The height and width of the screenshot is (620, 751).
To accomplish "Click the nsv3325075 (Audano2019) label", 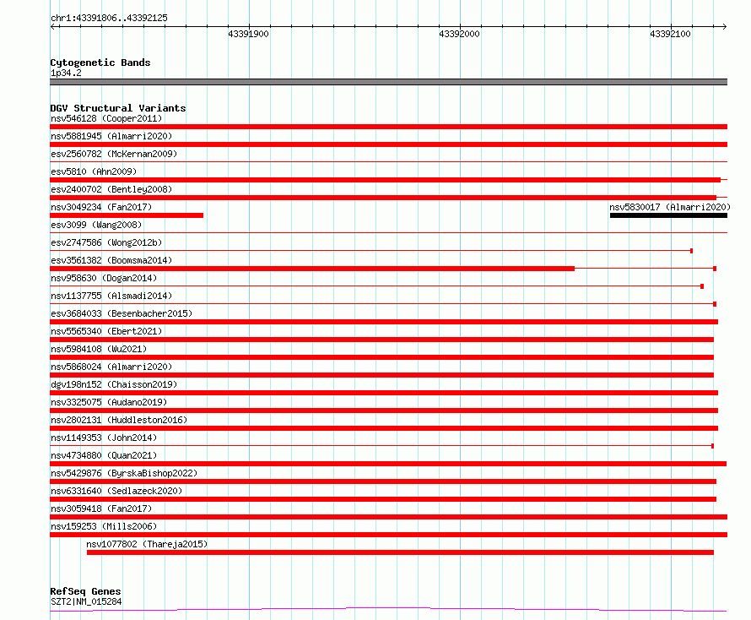I will [109, 402].
